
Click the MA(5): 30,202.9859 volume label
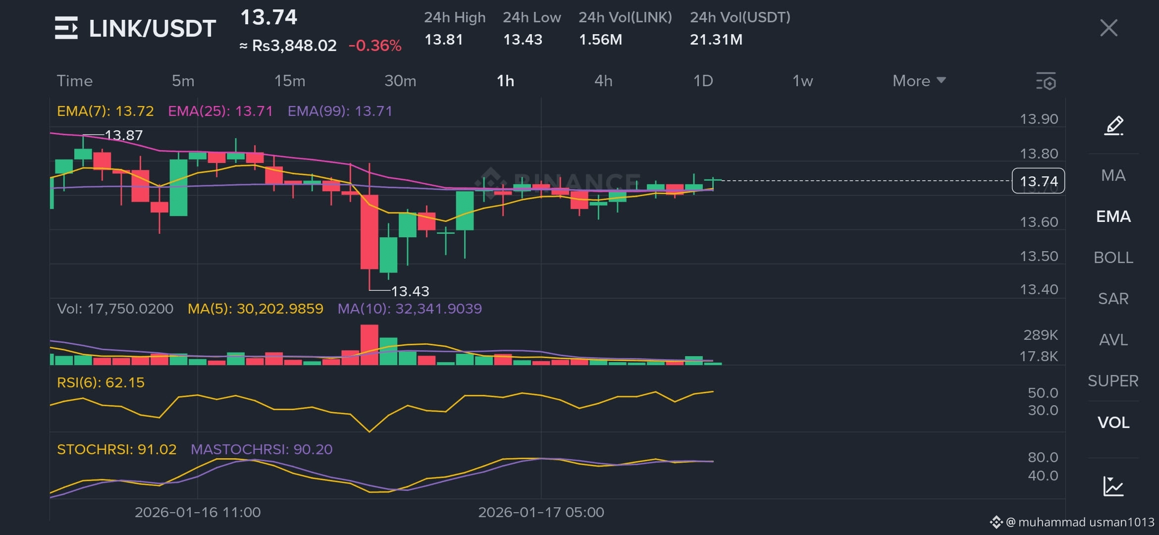(255, 309)
